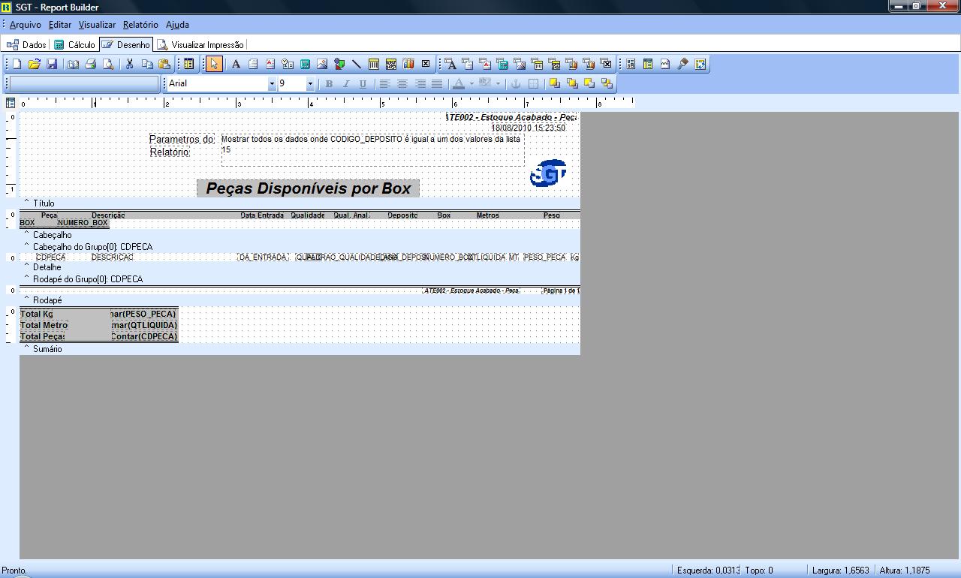Switch to the Cálculo tab
Viewport: 961px width, 578px height.
(75, 45)
